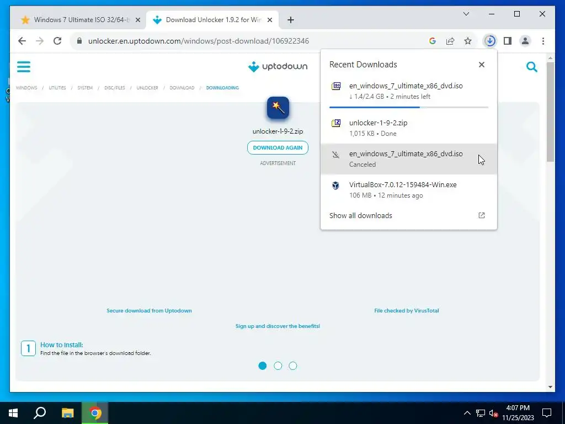This screenshot has width=565, height=424.
Task: Click Show all downloads
Action: click(x=361, y=215)
